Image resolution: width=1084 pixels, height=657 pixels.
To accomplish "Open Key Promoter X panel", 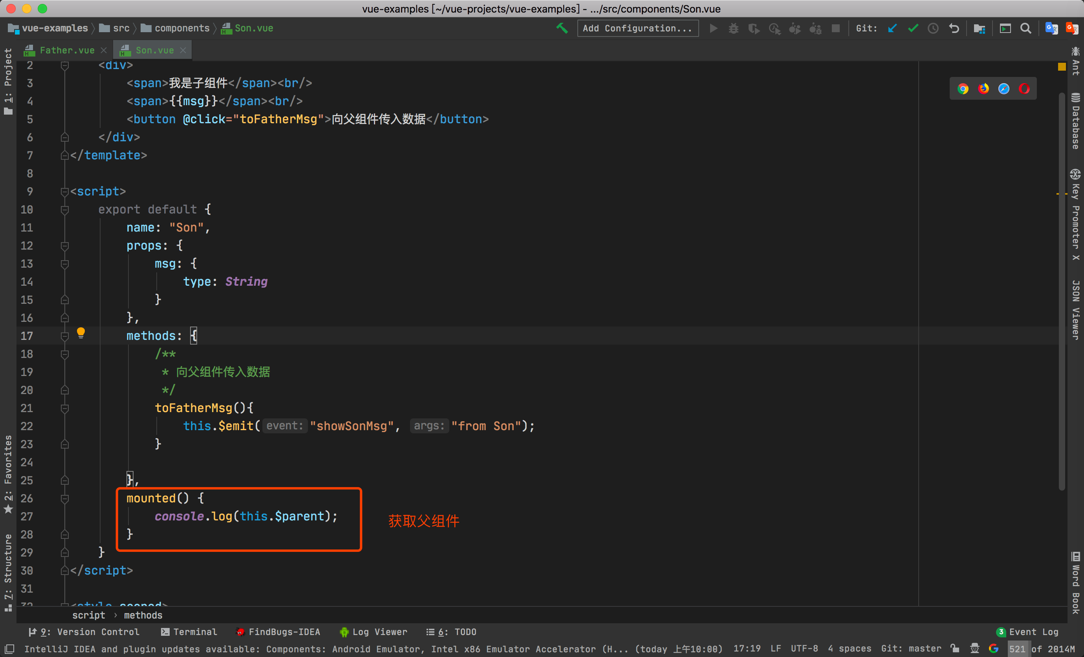I will [x=1076, y=215].
